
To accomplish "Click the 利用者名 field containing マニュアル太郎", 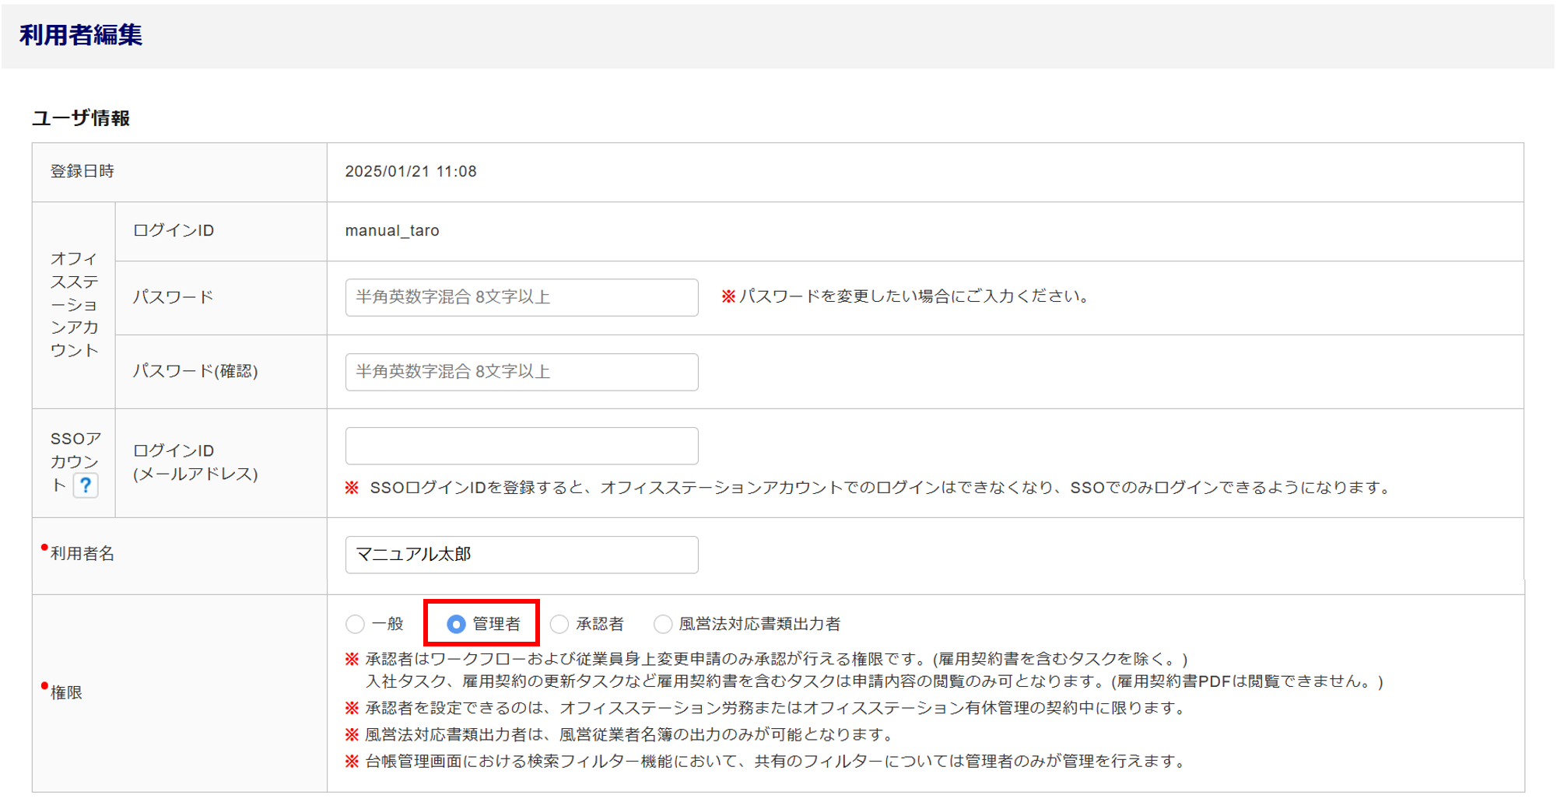I will coord(521,555).
